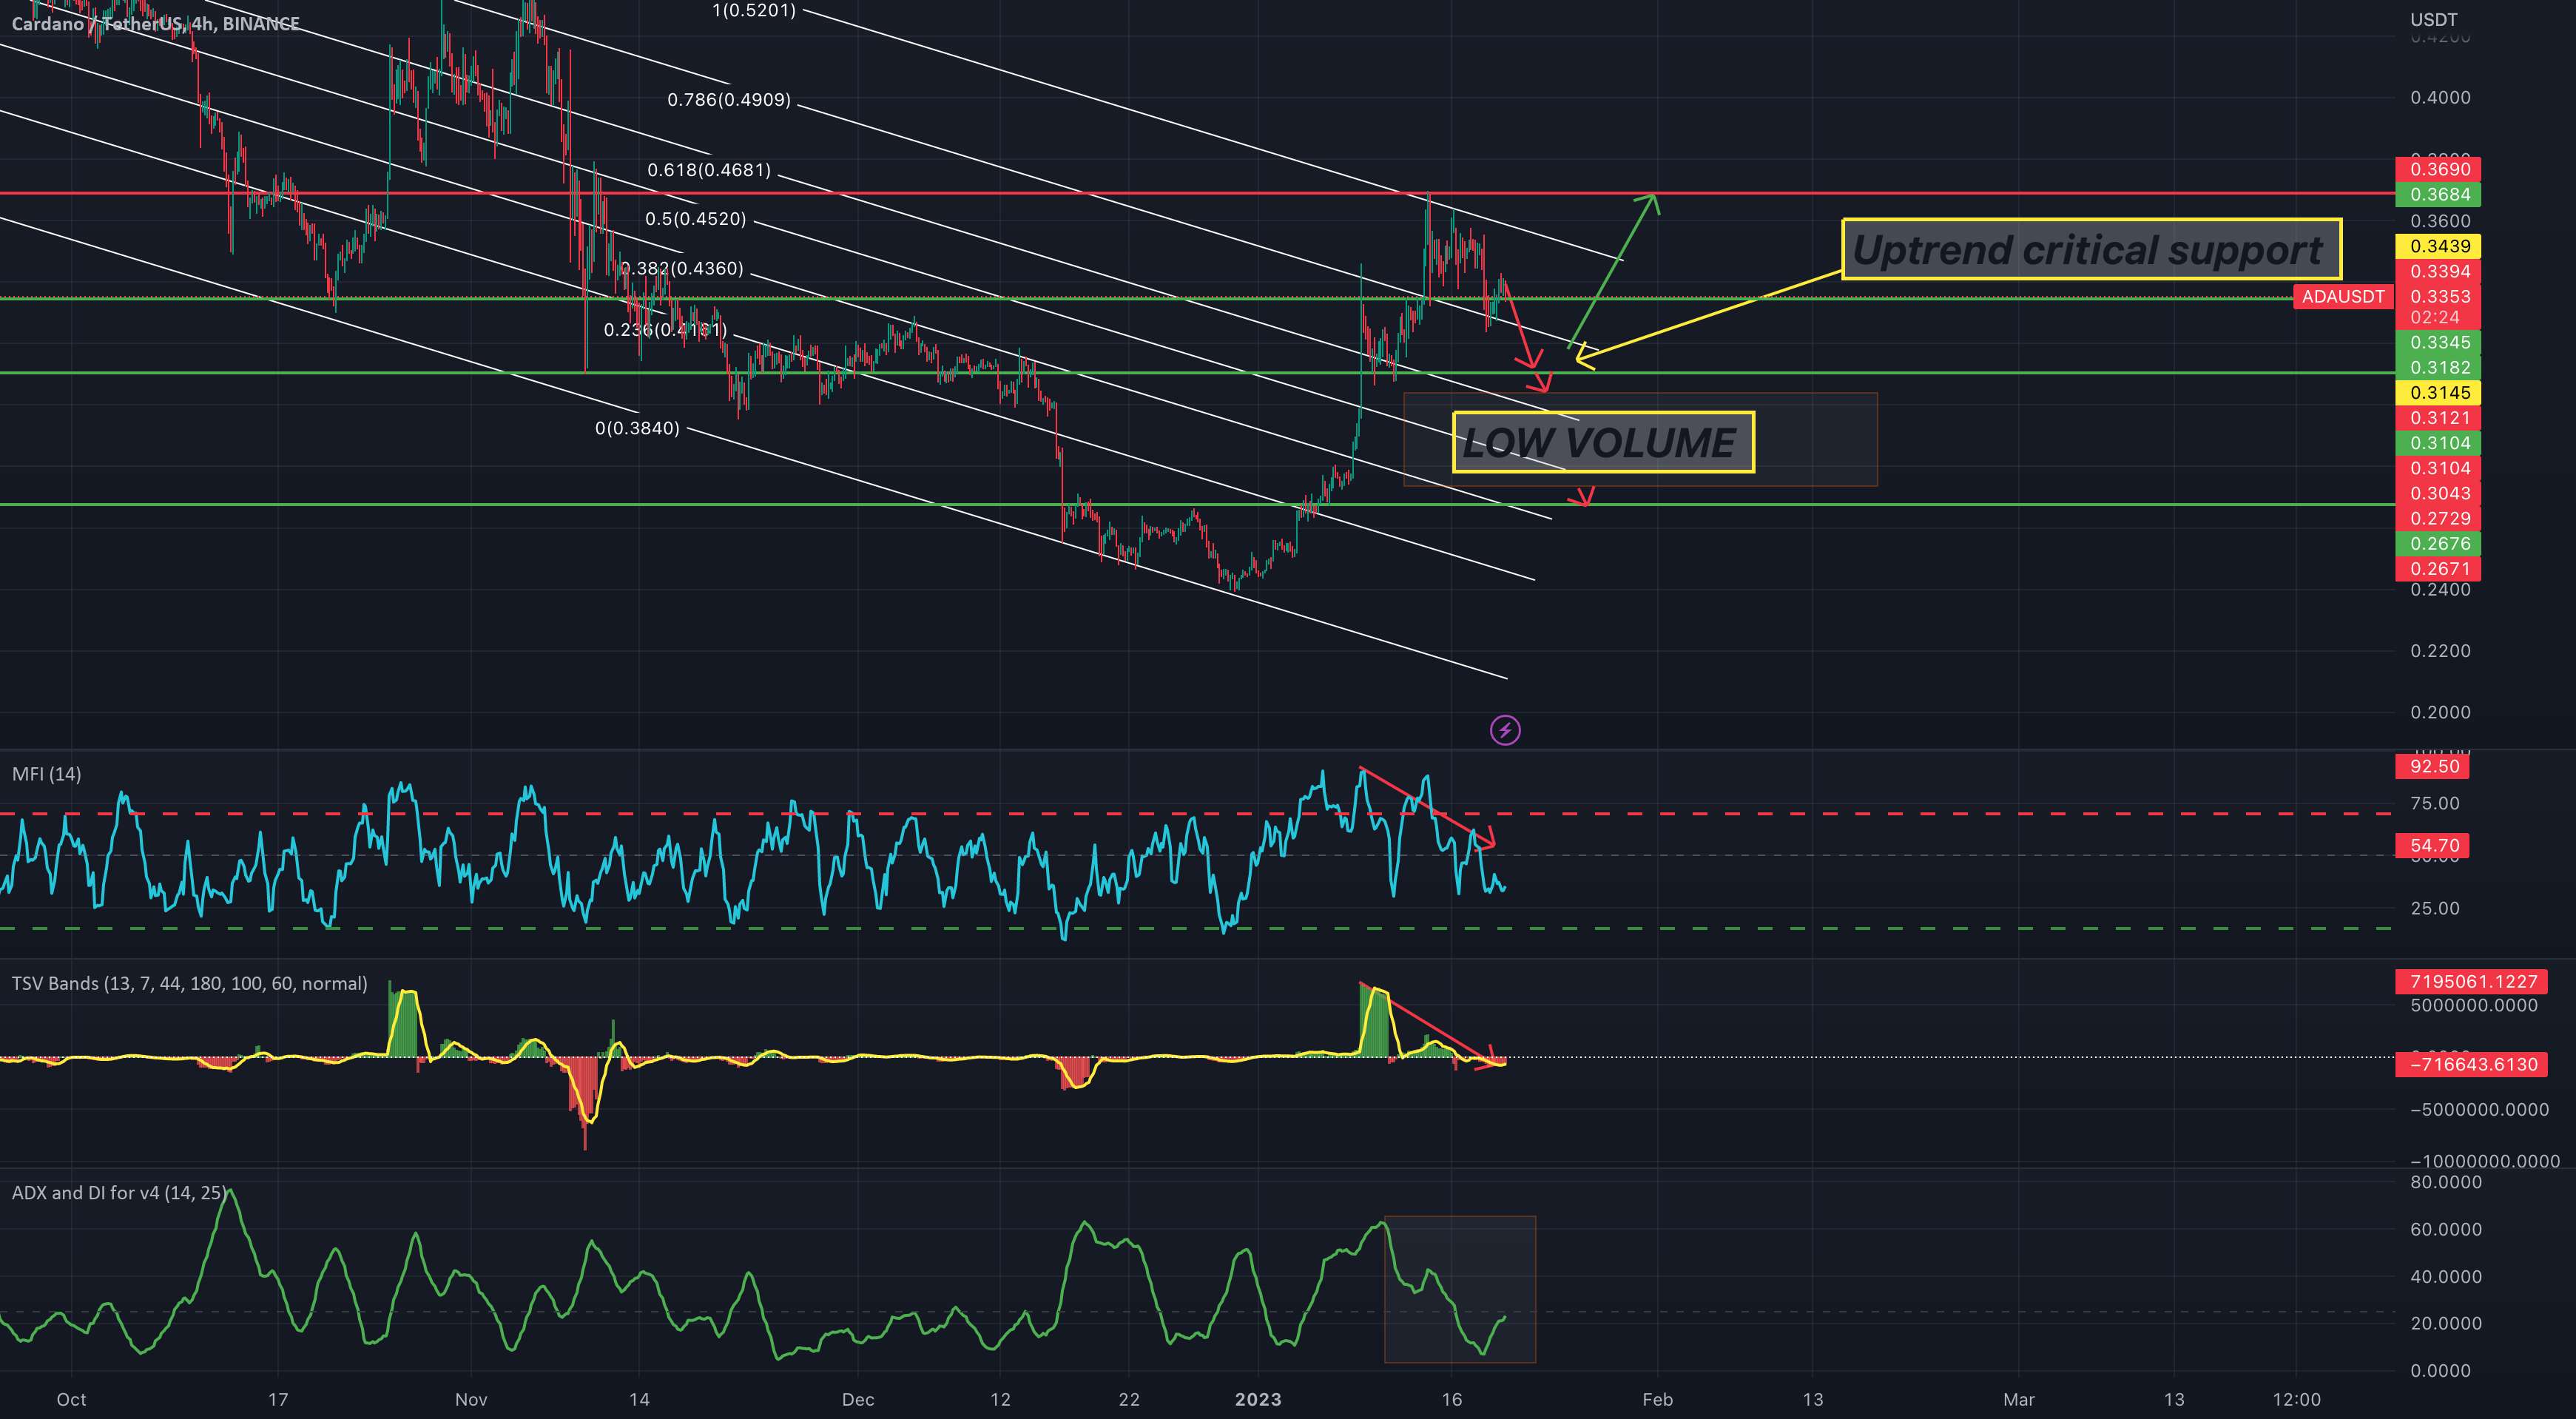Click the 2023 marker on the time axis
The width and height of the screenshot is (2576, 1419).
pyautogui.click(x=1258, y=1400)
